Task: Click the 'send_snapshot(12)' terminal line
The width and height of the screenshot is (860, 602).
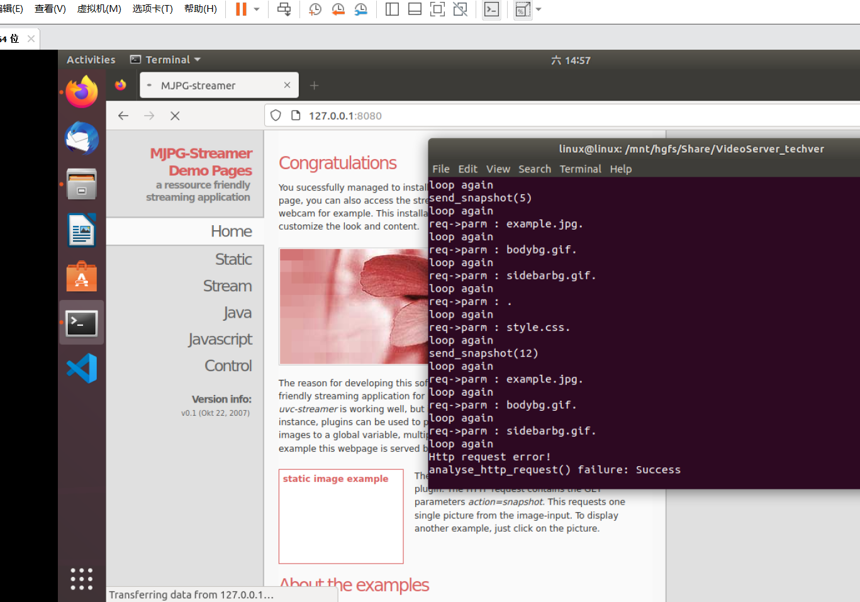Action: click(x=483, y=354)
